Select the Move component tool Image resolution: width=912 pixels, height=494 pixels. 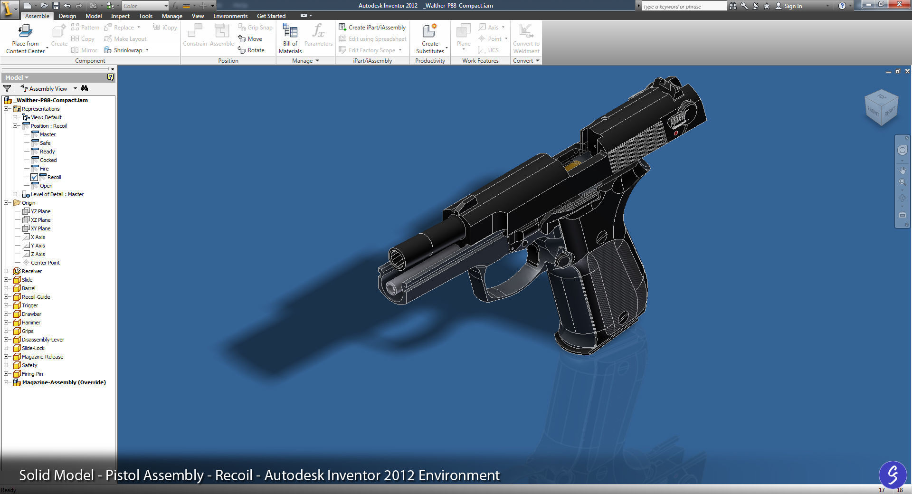click(250, 39)
